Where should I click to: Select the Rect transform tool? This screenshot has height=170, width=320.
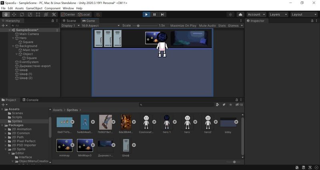pyautogui.click(x=38, y=14)
